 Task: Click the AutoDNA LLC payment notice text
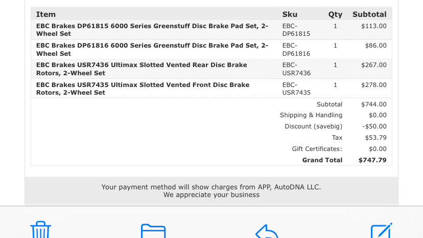[x=211, y=191]
